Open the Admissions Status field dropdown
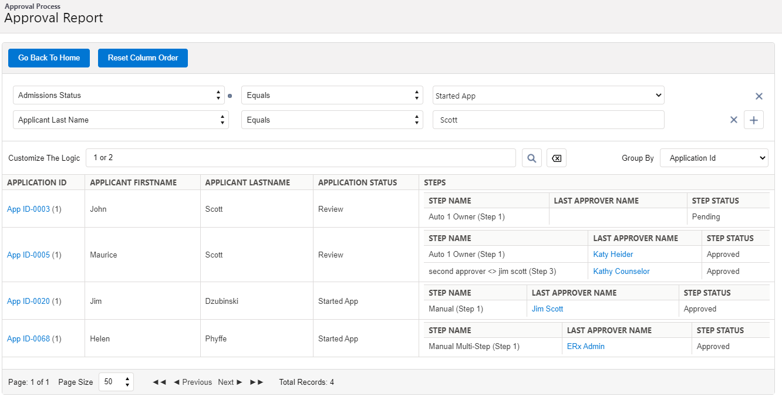Screen dimensions: 782x403 click(119, 95)
